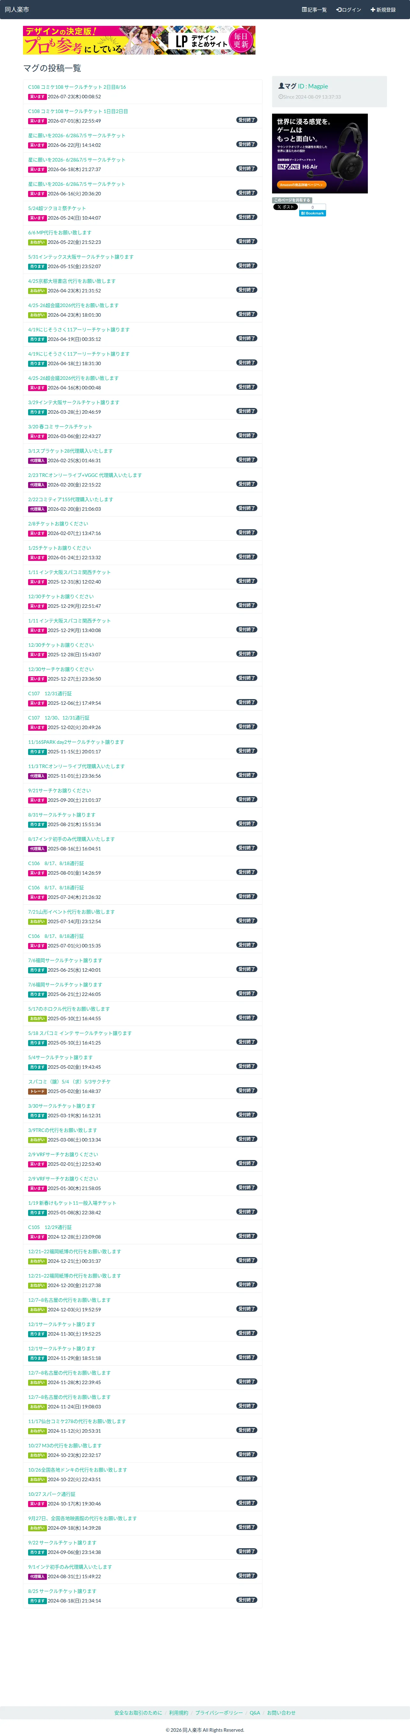Viewport: 410px width, 1734px height.
Task: Open post 6/6 MP代行をお願い致します
Action: pyautogui.click(x=60, y=233)
